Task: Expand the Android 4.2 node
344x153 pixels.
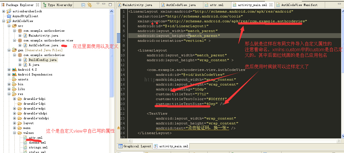Action: 9,69
